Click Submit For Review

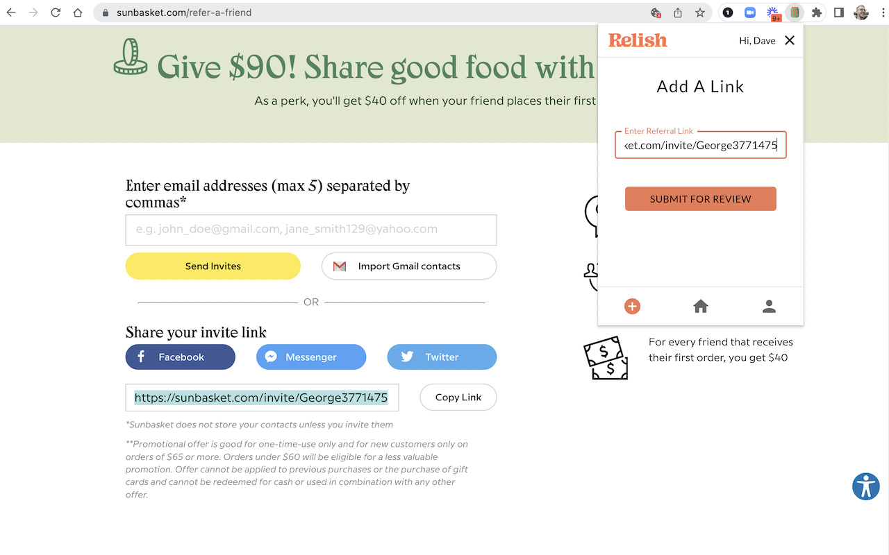(x=700, y=198)
